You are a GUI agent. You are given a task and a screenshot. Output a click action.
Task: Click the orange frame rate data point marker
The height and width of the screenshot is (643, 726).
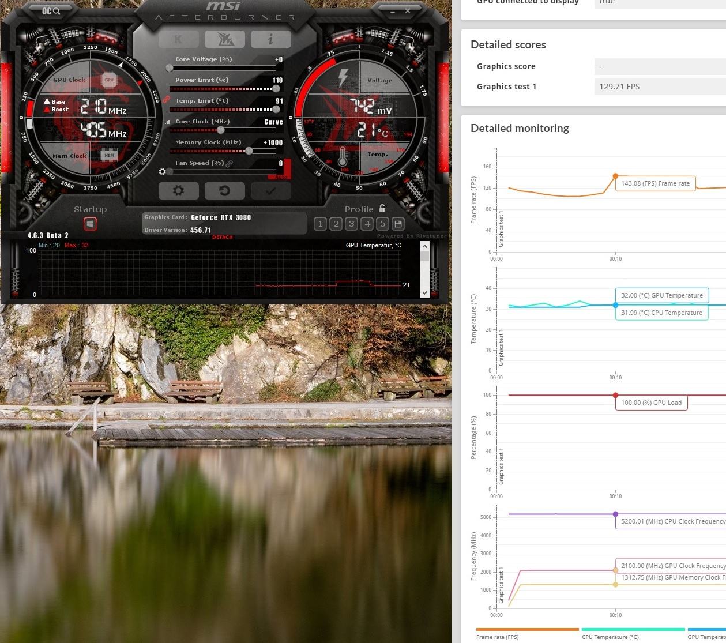click(x=615, y=176)
